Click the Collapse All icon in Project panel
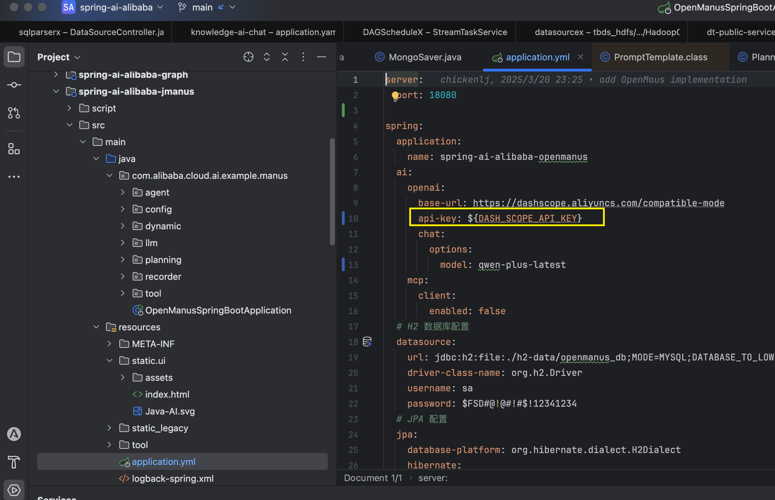 click(x=285, y=57)
